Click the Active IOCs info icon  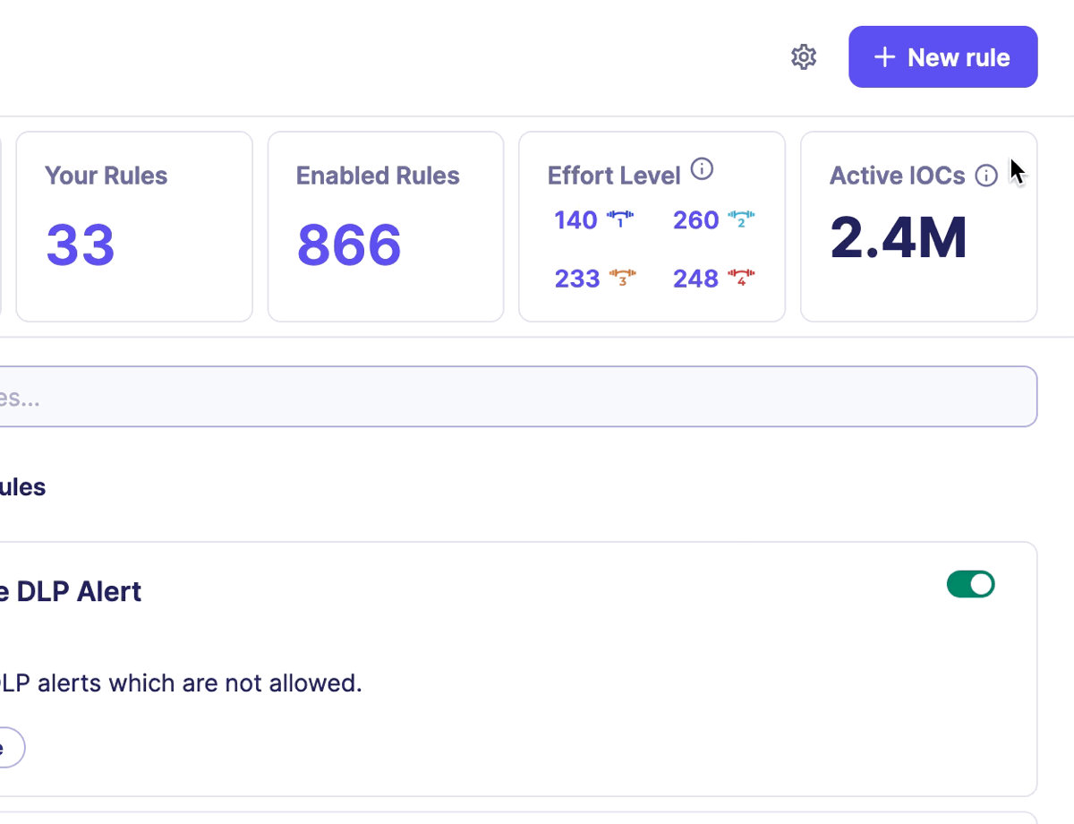coord(986,176)
